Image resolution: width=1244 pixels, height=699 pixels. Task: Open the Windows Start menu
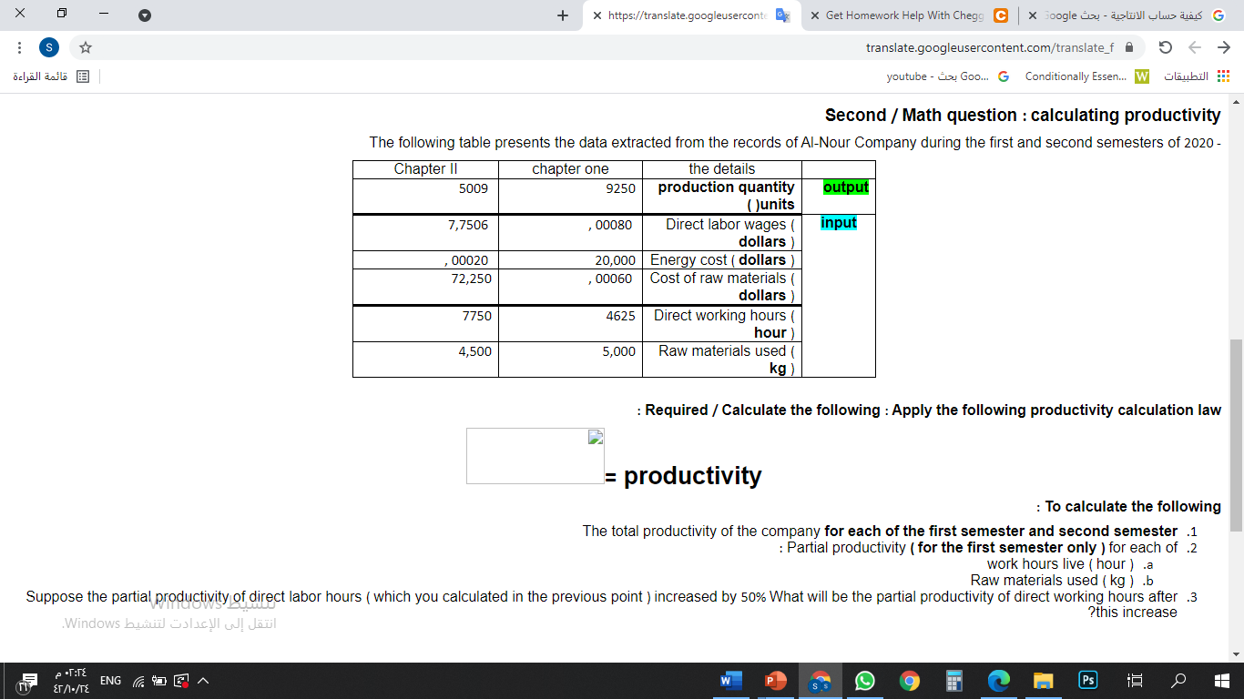click(x=1222, y=681)
